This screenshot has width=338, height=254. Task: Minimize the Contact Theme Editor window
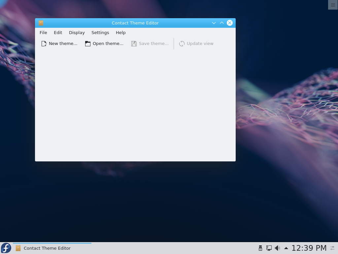click(x=214, y=23)
